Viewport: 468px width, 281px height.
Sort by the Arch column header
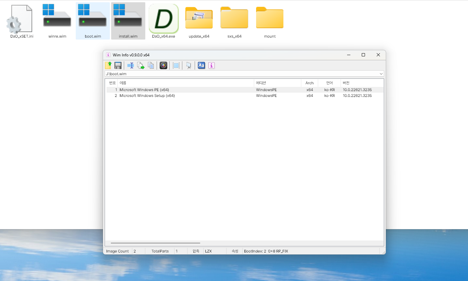tap(309, 83)
